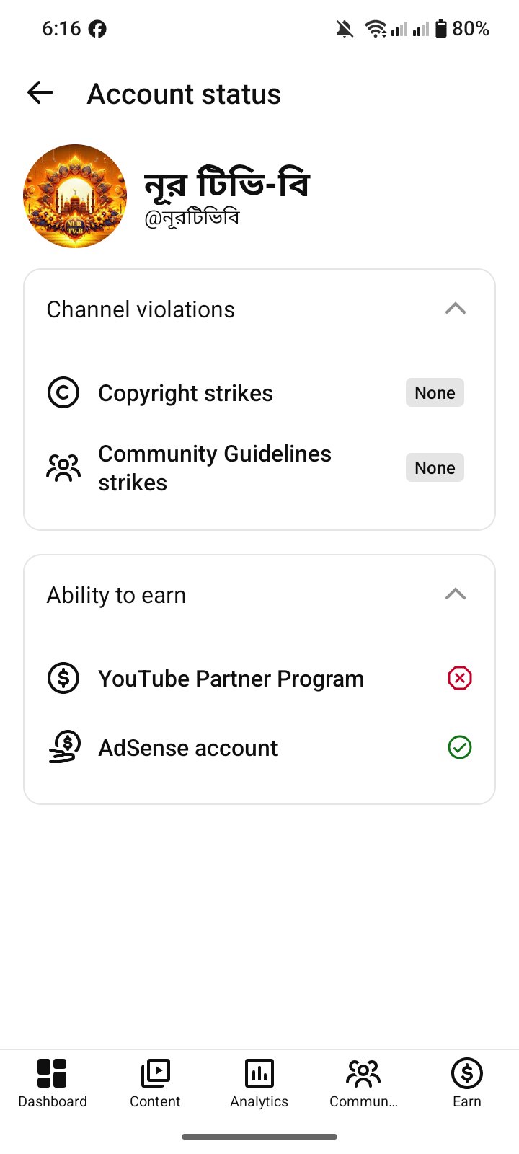Collapse the Channel violations section
The image size is (519, 1154).
tap(456, 309)
